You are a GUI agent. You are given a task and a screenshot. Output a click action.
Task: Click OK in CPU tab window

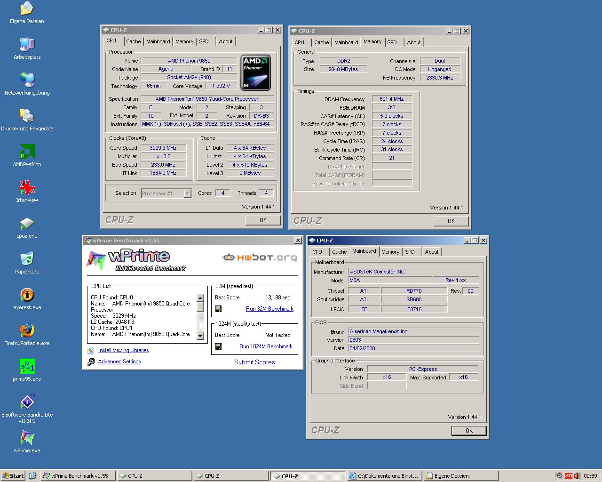pos(263,220)
